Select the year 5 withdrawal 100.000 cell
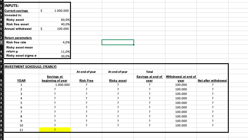This screenshot has height=140, width=248. tap(181, 103)
